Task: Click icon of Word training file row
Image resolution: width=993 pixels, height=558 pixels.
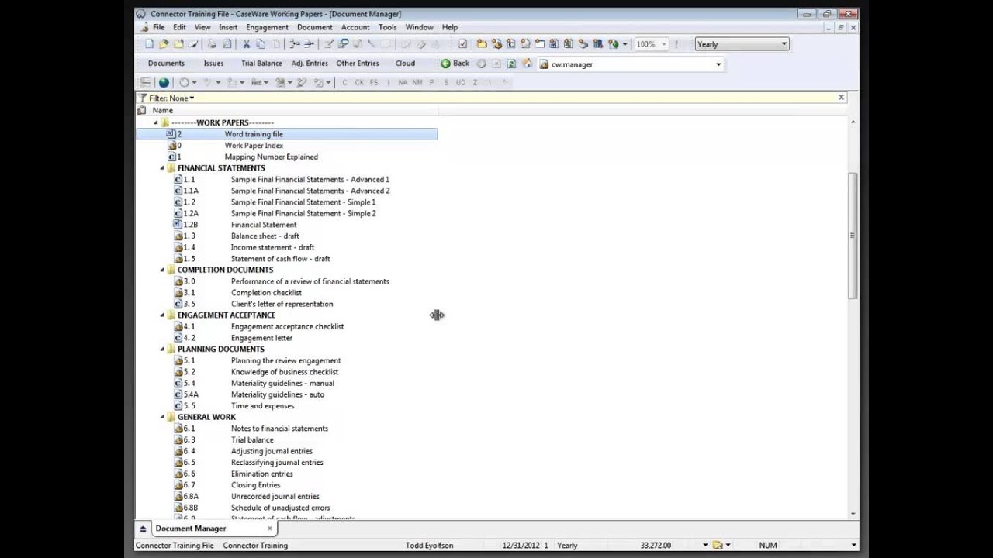Action: click(171, 134)
